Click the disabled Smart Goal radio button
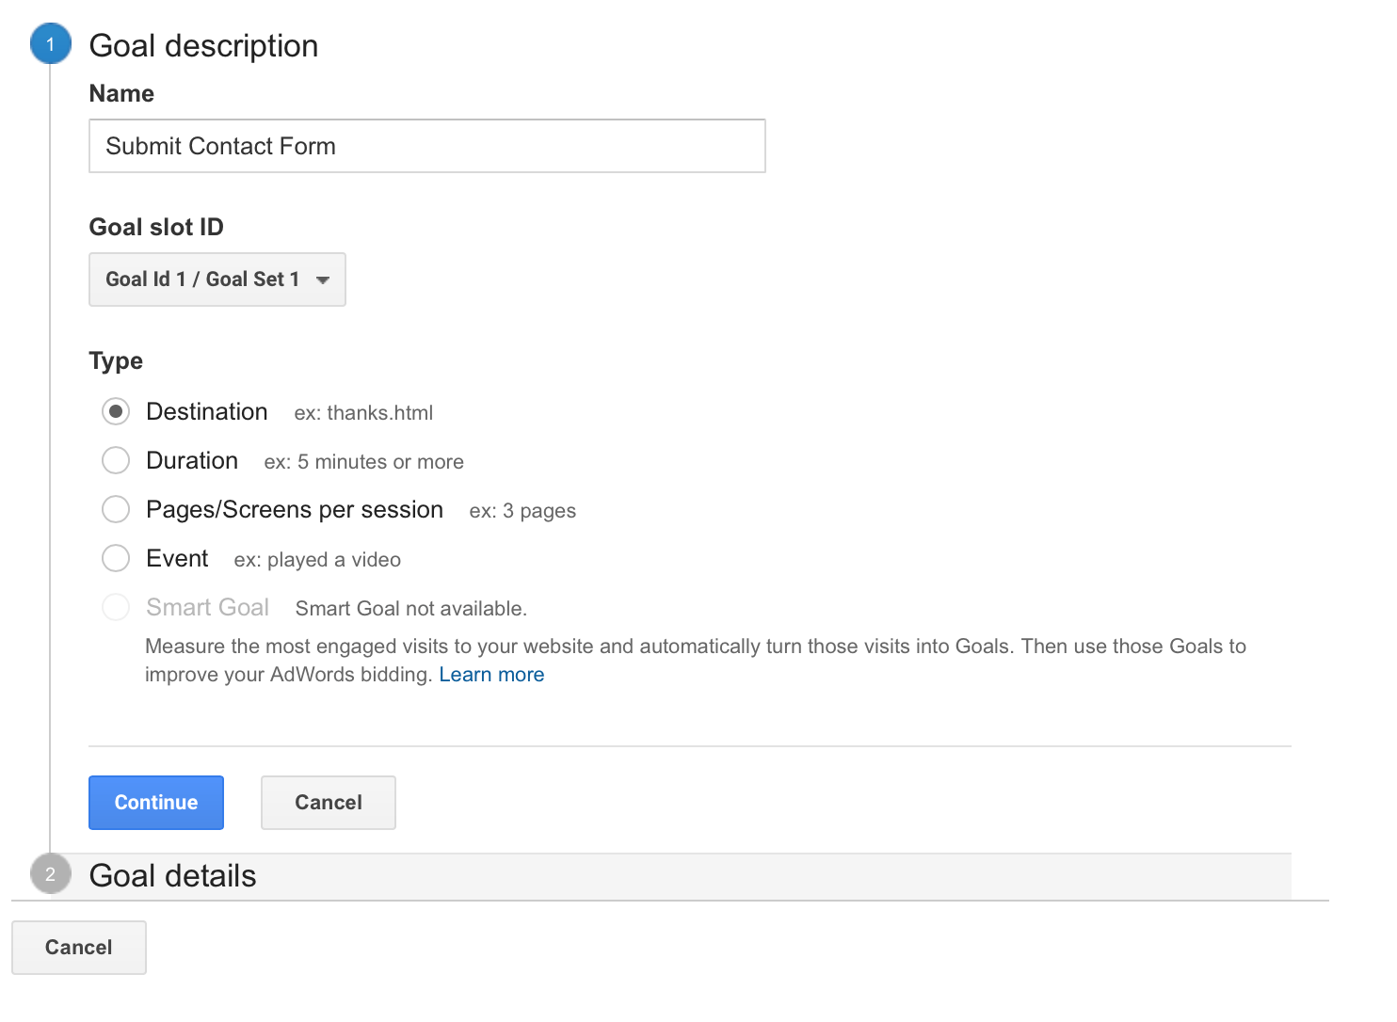The image size is (1397, 1022). (116, 607)
